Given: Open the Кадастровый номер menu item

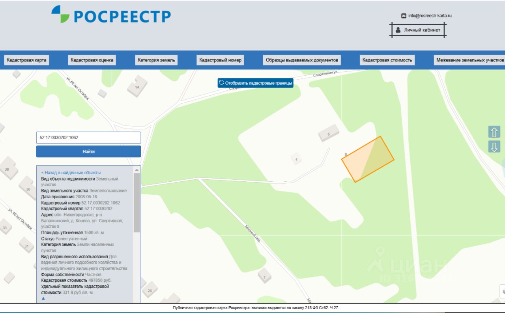Looking at the screenshot, I should pyautogui.click(x=220, y=60).
